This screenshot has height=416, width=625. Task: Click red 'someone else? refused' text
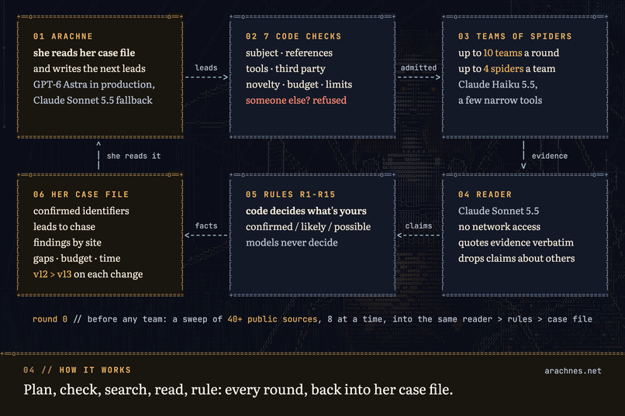coord(296,100)
